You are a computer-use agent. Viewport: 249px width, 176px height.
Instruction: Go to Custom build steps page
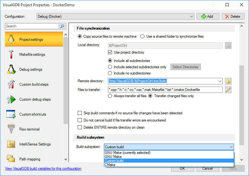coord(34,84)
